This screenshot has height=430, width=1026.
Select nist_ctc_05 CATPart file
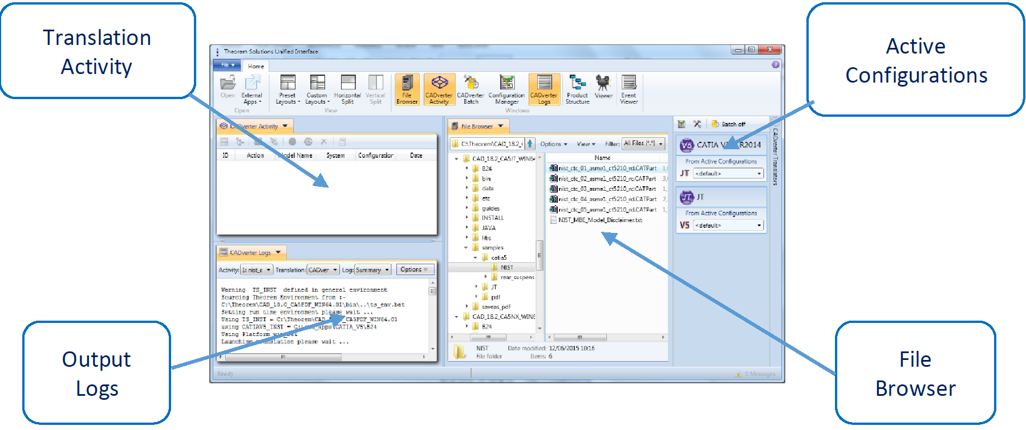coord(603,210)
